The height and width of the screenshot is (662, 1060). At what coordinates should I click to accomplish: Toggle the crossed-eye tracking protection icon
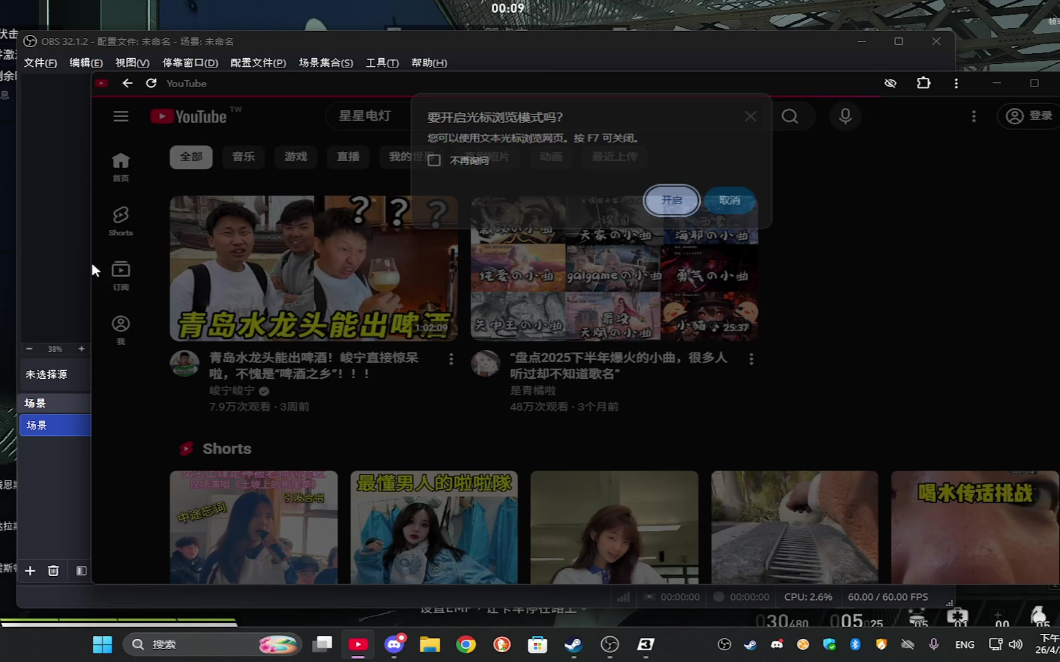(x=890, y=83)
